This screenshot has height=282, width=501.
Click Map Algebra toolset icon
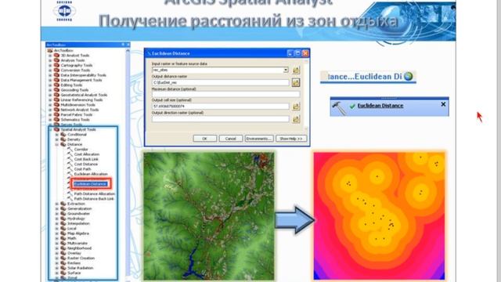coord(63,233)
